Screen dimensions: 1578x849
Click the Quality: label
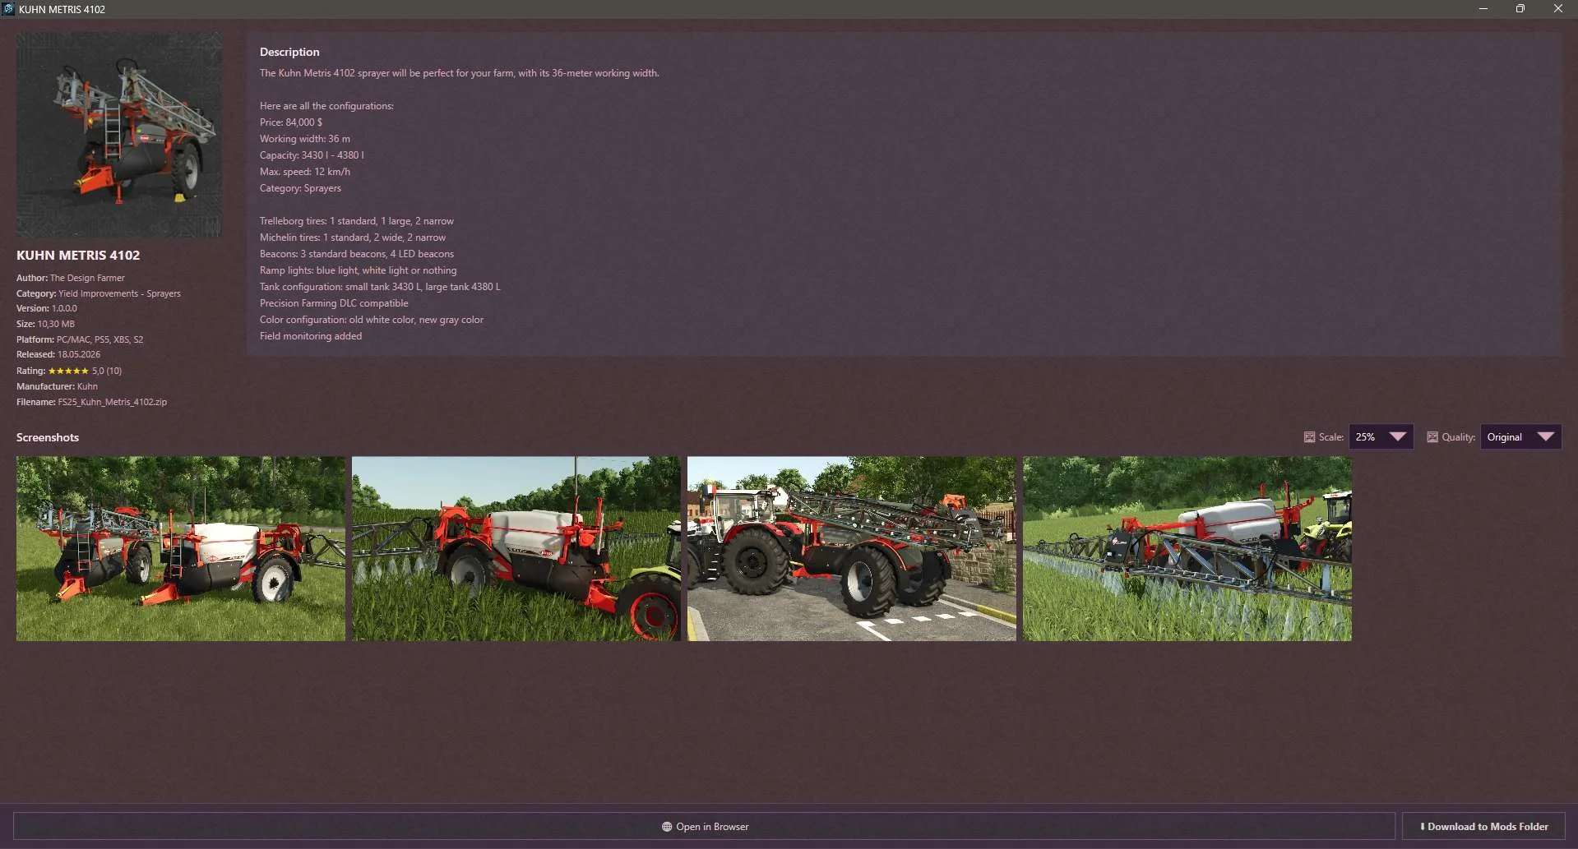click(1459, 437)
